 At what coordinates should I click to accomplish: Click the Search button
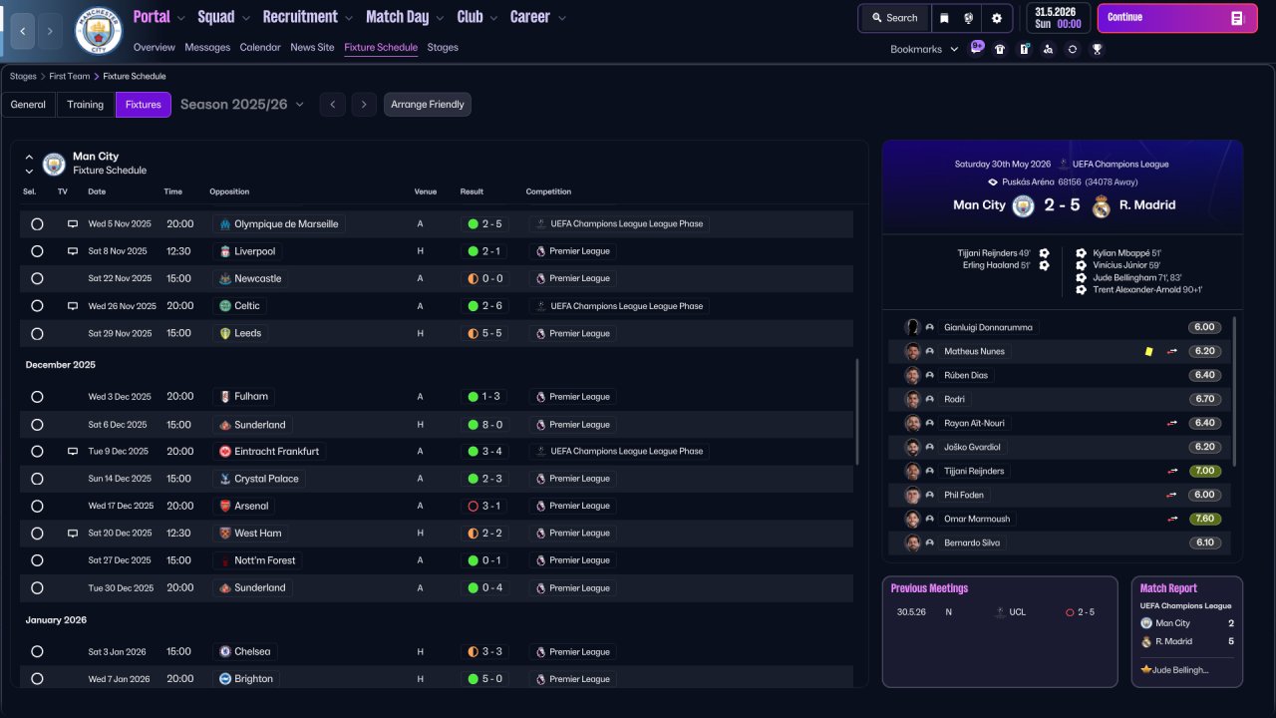894,18
